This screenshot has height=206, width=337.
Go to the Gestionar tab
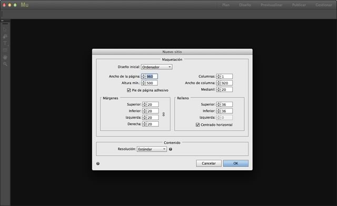[324, 5]
